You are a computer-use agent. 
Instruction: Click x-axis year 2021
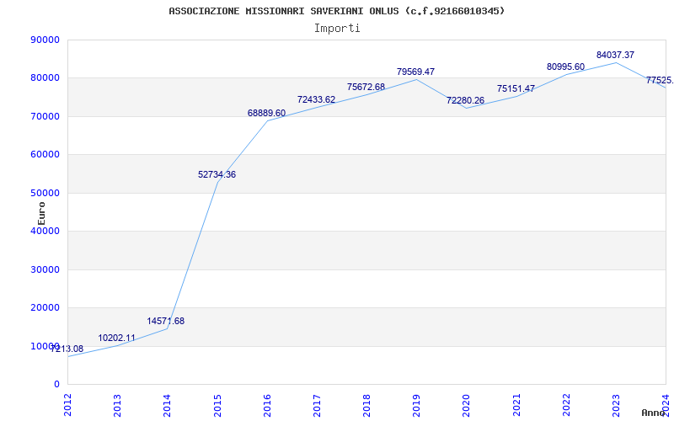(x=516, y=406)
